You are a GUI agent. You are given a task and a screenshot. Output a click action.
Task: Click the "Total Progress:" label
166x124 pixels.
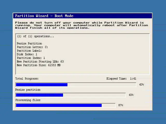click(27, 79)
